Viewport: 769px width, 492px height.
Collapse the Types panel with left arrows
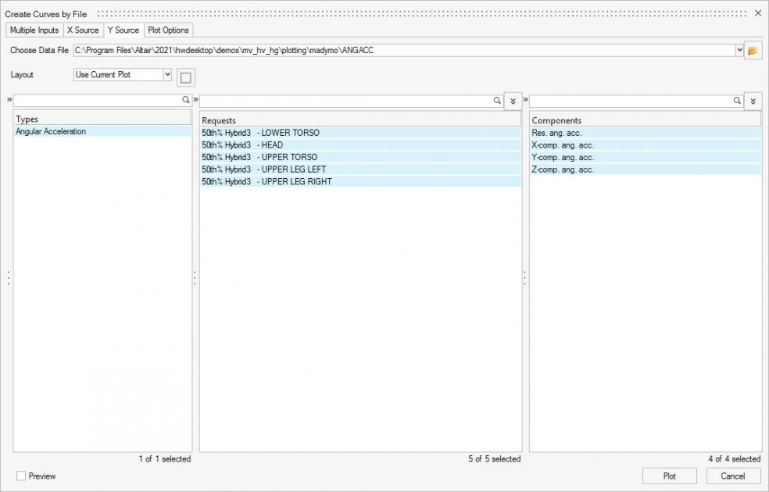[x=9, y=100]
